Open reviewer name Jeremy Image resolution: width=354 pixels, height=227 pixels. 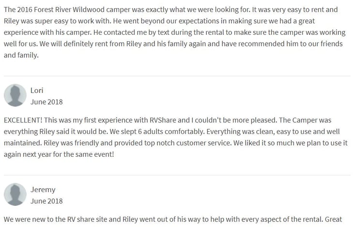pyautogui.click(x=43, y=189)
